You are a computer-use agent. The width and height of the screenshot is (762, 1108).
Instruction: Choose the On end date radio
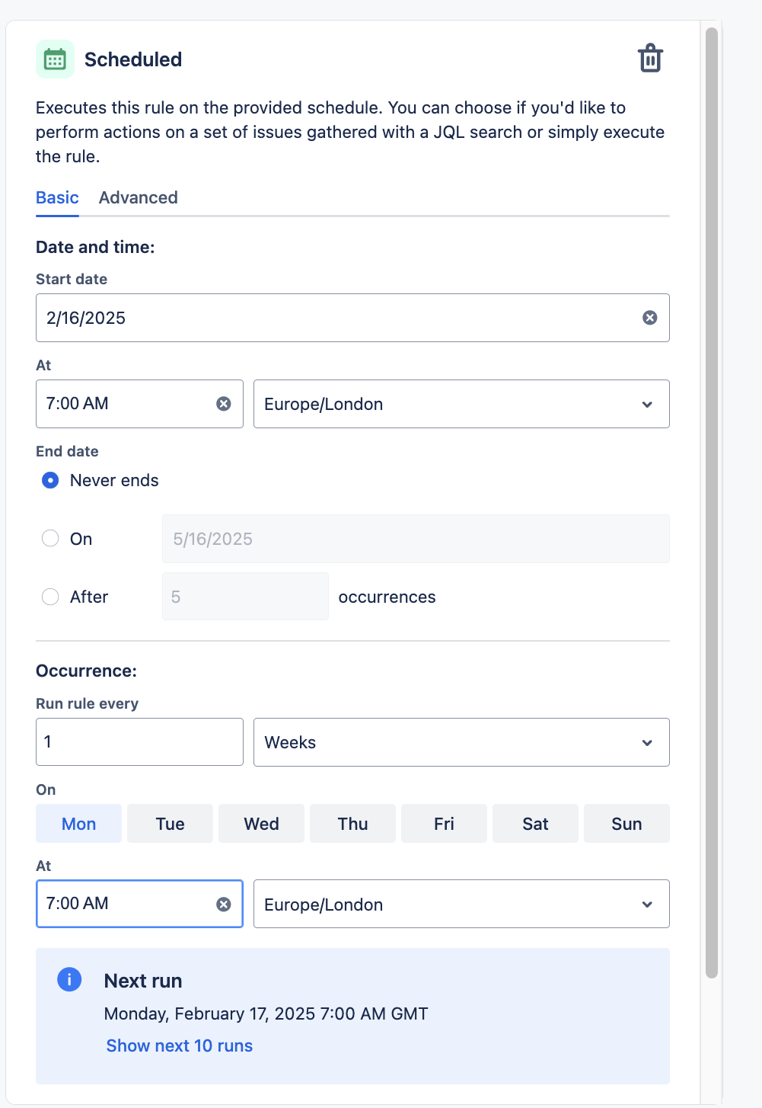50,538
